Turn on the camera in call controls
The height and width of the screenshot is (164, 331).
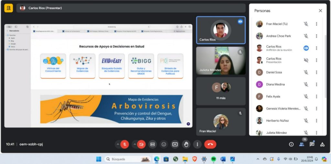141,144
